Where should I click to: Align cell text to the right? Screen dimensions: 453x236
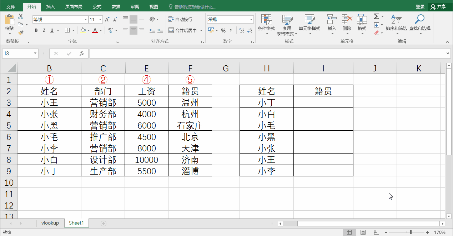(x=141, y=31)
